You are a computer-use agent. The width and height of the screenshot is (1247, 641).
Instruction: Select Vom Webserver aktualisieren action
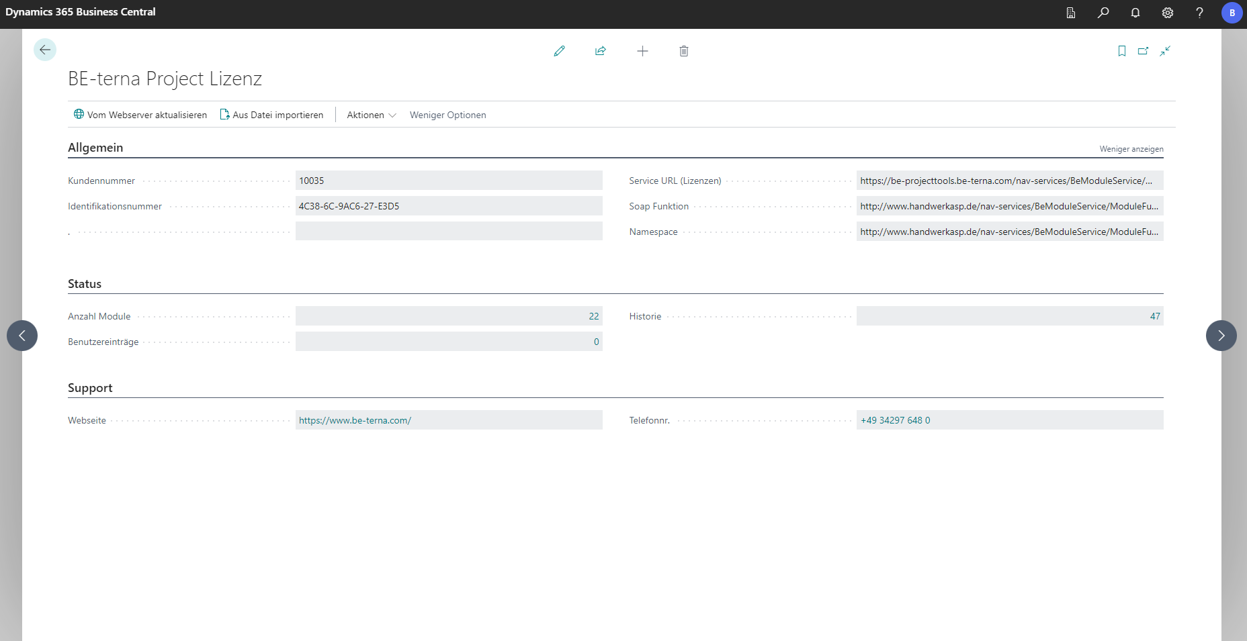[140, 115]
